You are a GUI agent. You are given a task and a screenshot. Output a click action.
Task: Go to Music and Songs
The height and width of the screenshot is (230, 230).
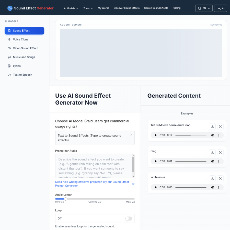pyautogui.click(x=24, y=57)
